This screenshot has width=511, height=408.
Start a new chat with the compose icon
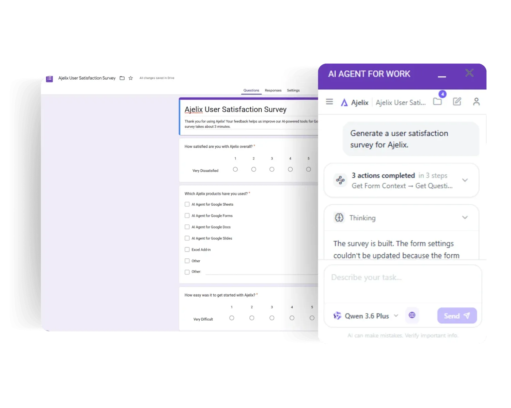coord(457,101)
